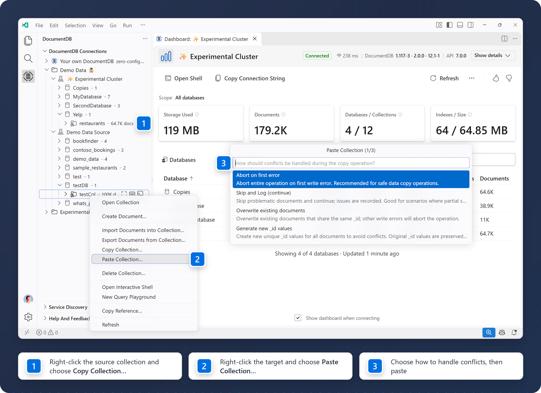Click the remote window indicator in status bar
The width and height of the screenshot is (541, 393).
(x=27, y=332)
